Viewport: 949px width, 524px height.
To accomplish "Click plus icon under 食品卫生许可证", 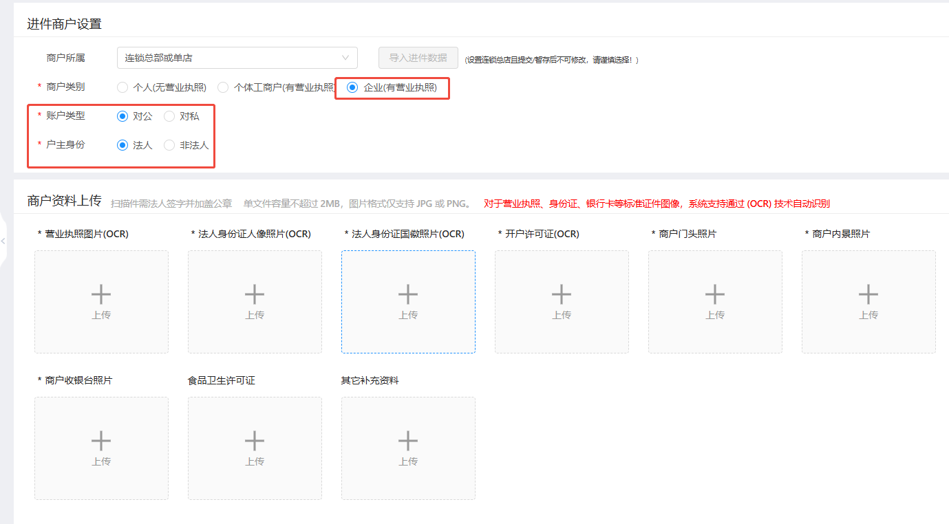I will (255, 441).
